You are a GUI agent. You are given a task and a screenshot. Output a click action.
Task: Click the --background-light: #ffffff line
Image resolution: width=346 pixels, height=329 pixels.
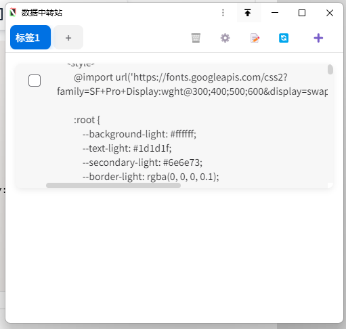pos(139,134)
